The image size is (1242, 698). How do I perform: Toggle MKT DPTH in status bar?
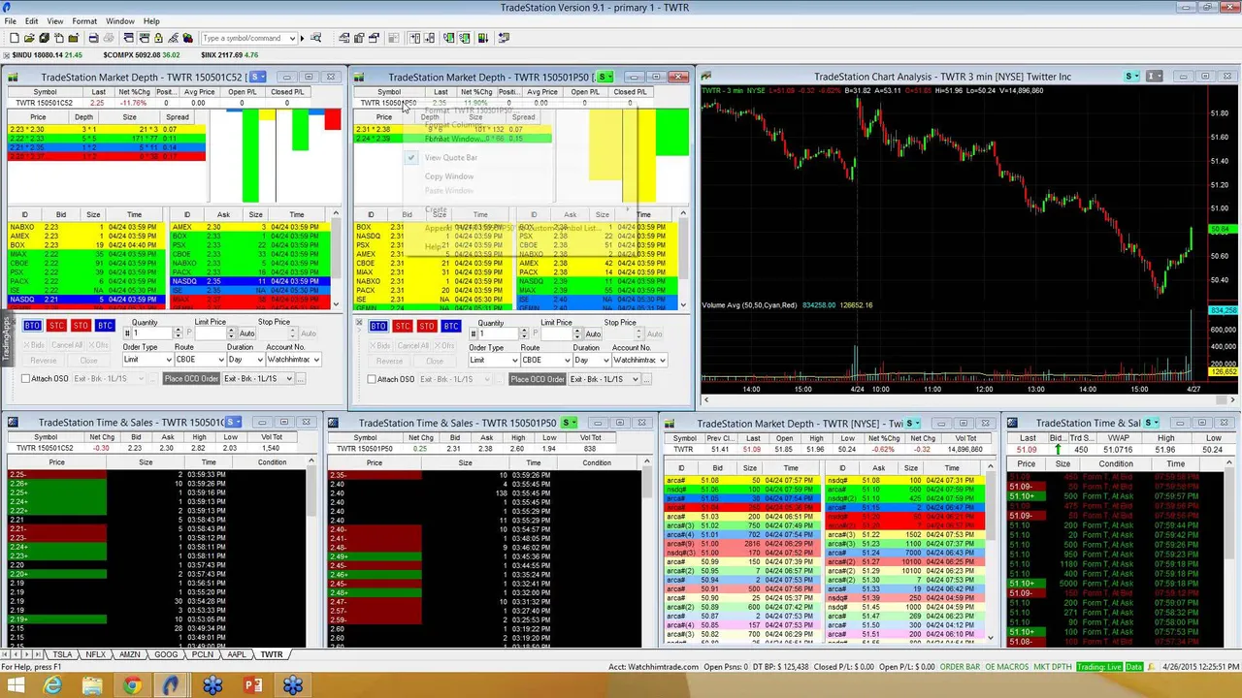click(x=1055, y=667)
